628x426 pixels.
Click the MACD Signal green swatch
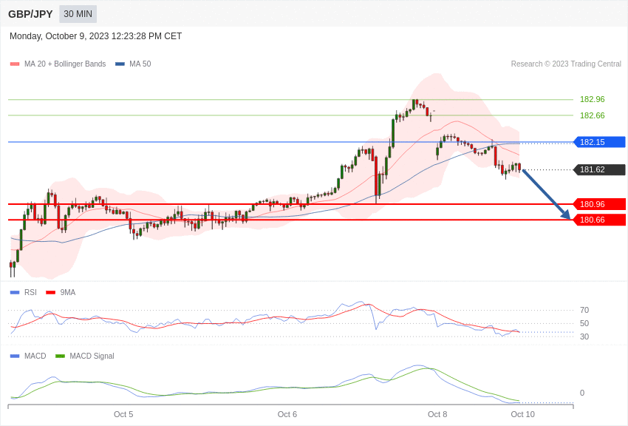pyautogui.click(x=60, y=356)
